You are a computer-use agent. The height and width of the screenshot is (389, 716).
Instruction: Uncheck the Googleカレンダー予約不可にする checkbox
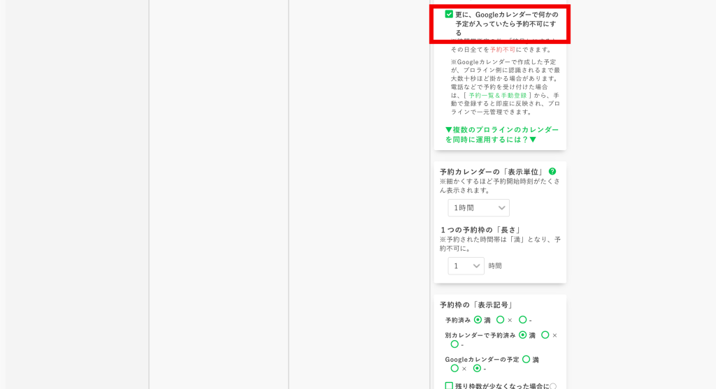pyautogui.click(x=449, y=15)
